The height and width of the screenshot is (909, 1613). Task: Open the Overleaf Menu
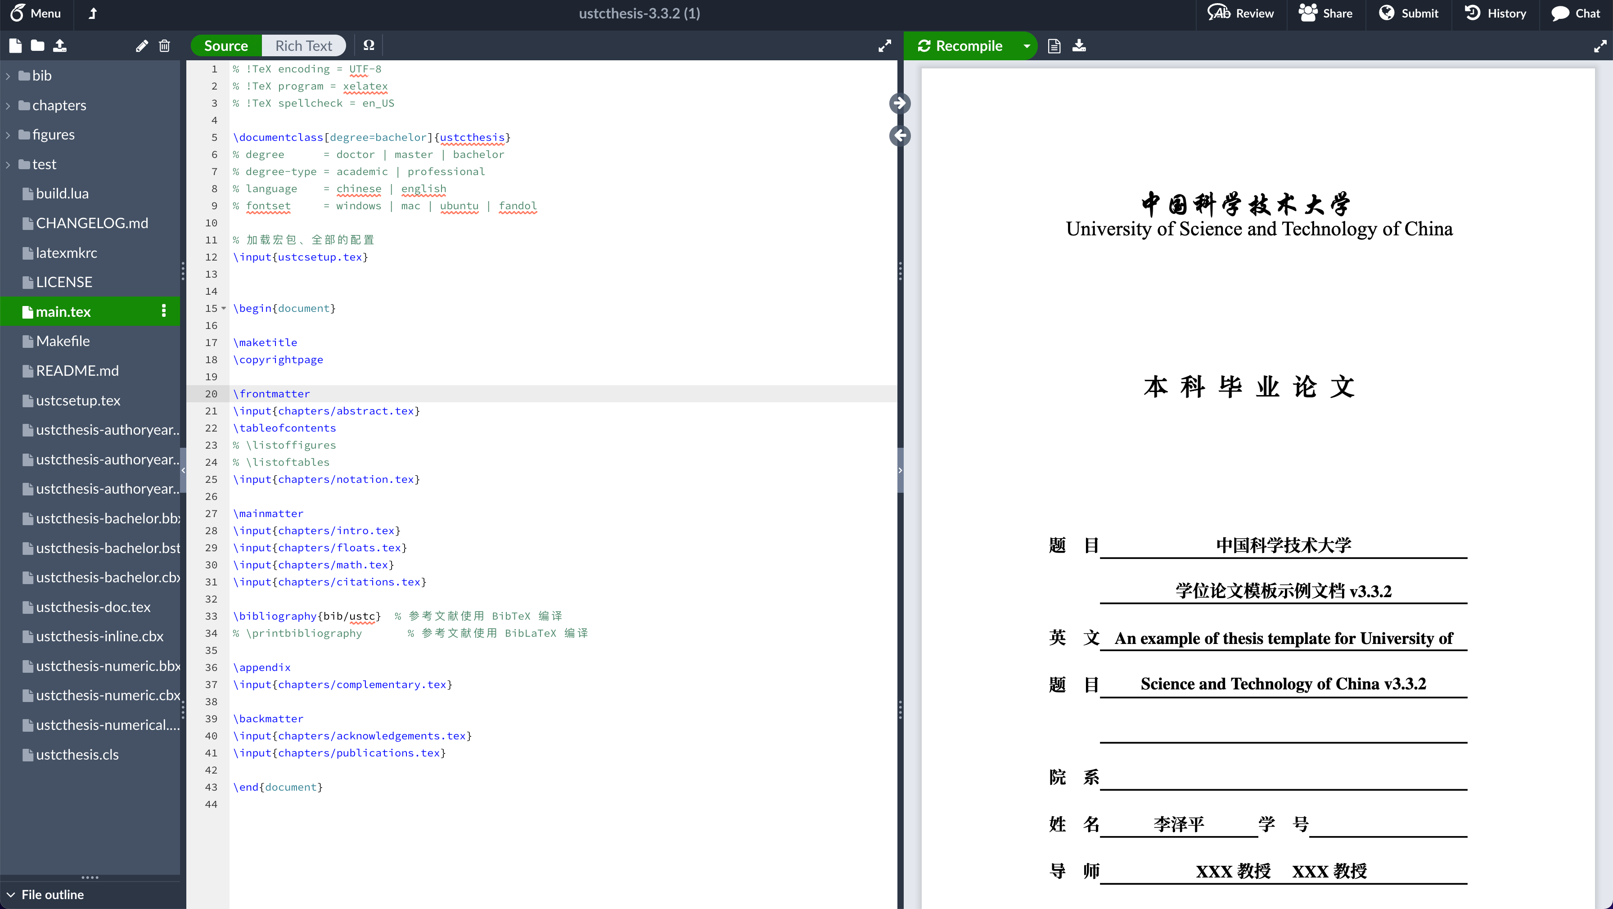[36, 13]
